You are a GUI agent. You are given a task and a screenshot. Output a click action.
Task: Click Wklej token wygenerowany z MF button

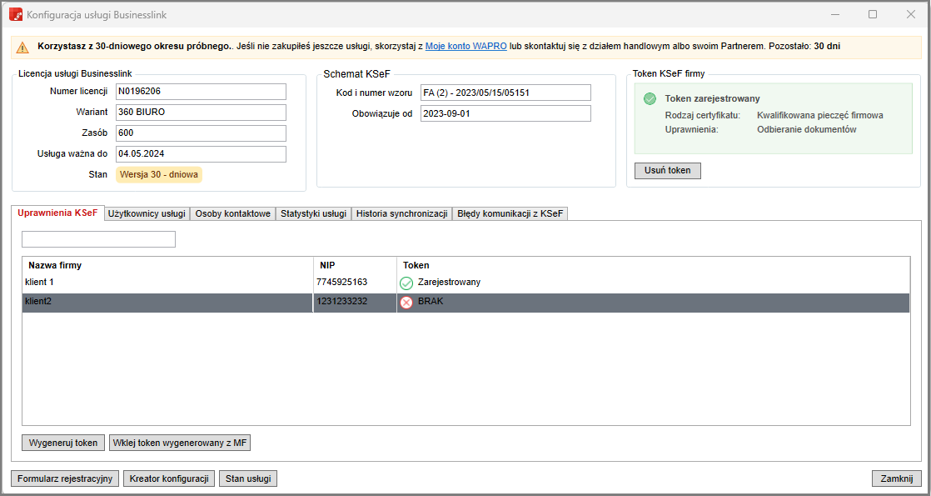pos(180,443)
